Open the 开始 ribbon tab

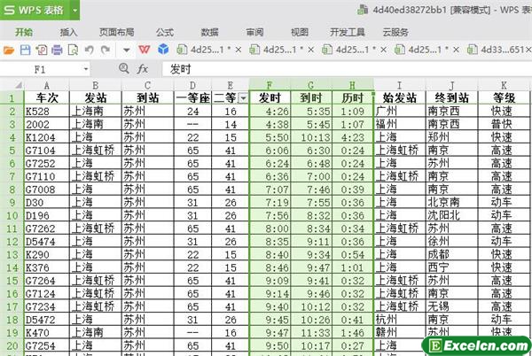click(x=24, y=32)
